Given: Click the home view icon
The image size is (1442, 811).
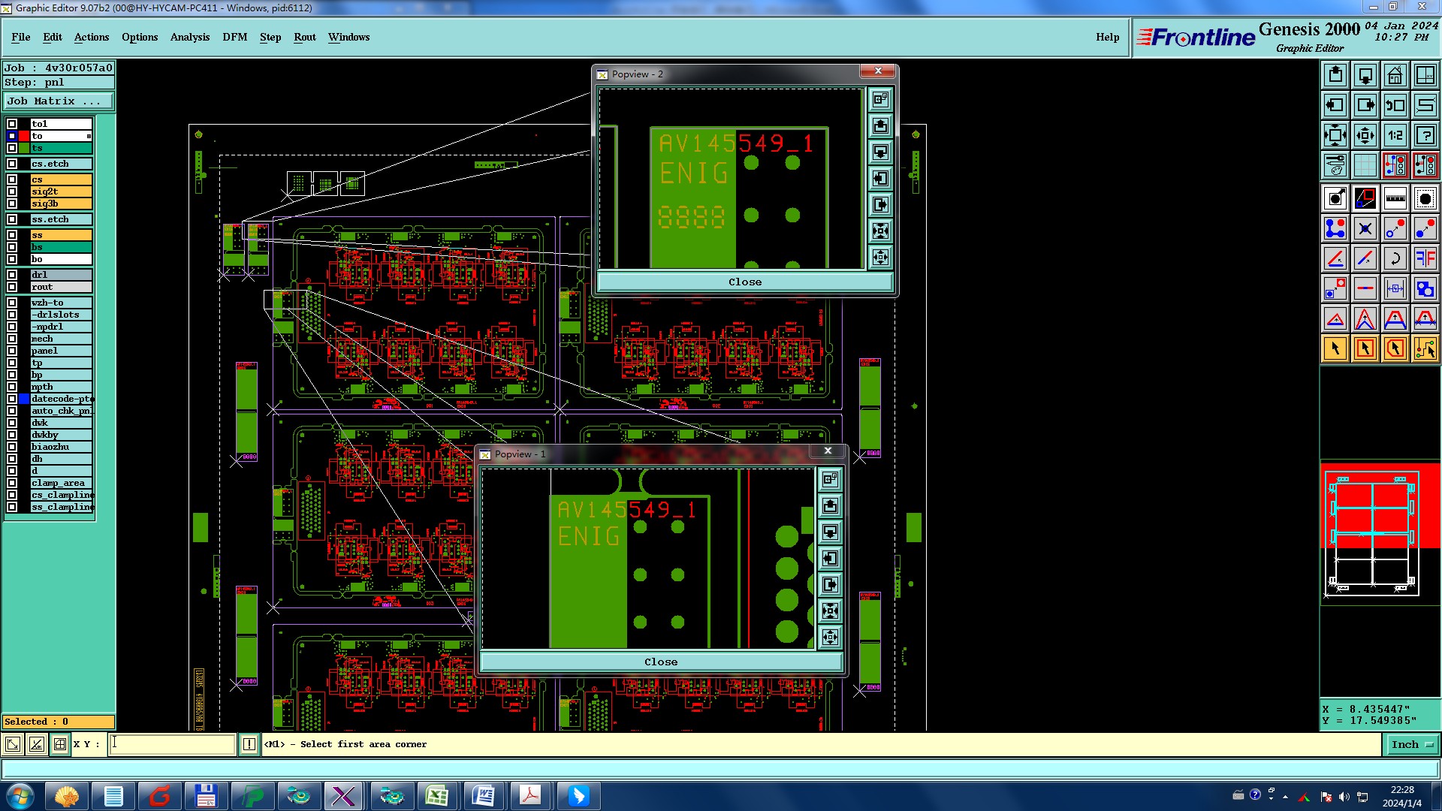Looking at the screenshot, I should pyautogui.click(x=1395, y=75).
